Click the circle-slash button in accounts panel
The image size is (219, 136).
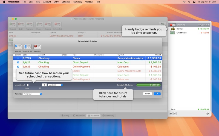208,113
